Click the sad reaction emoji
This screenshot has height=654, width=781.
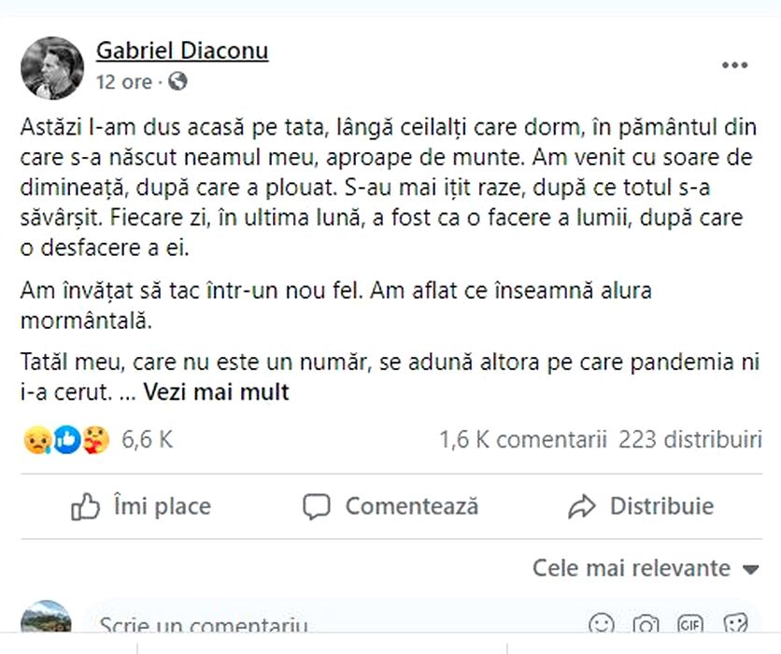(x=36, y=439)
